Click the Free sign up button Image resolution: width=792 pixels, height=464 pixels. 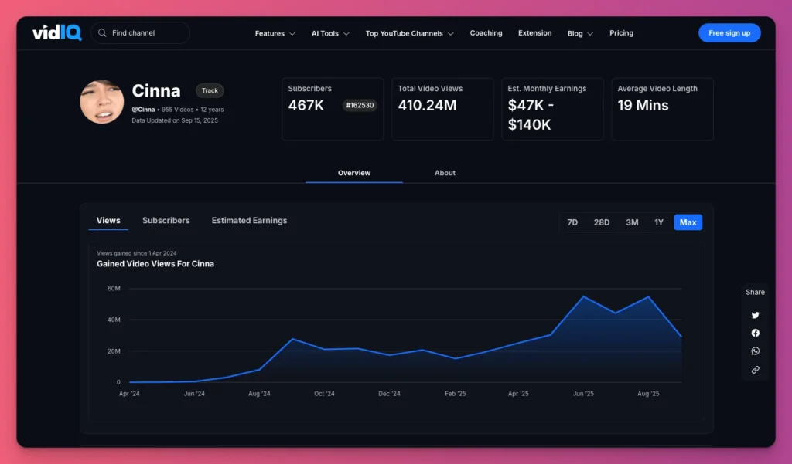(x=729, y=33)
